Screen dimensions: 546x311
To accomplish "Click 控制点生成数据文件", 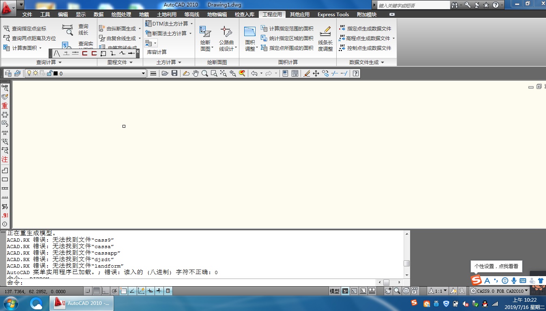I will (365, 48).
